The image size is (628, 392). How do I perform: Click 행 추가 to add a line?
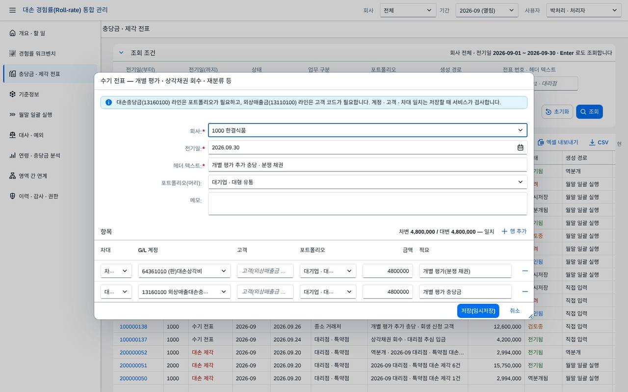514,231
